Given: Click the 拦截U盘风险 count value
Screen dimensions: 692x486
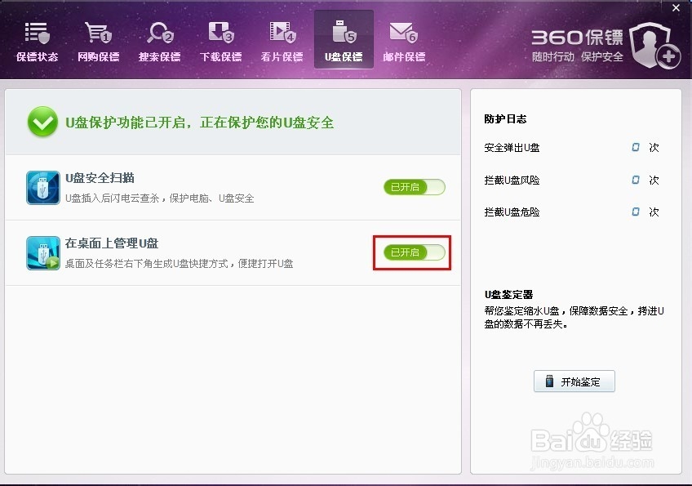Looking at the screenshot, I should click(x=636, y=180).
